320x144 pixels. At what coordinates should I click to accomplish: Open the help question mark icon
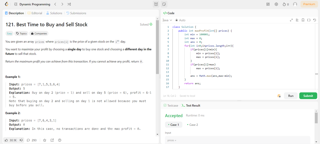(59, 140)
